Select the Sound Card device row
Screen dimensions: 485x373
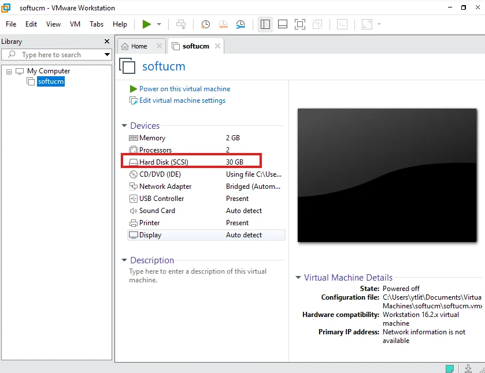[206, 211]
